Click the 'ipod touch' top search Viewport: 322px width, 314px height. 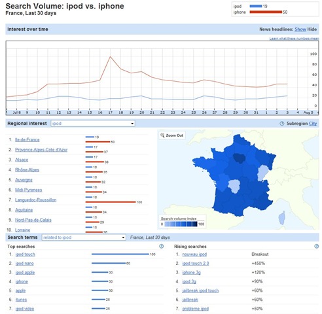(x=26, y=254)
